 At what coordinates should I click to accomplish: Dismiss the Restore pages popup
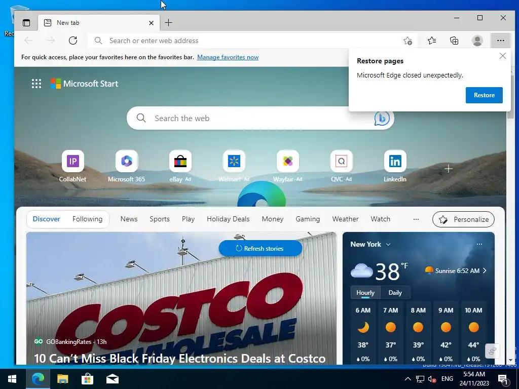502,56
